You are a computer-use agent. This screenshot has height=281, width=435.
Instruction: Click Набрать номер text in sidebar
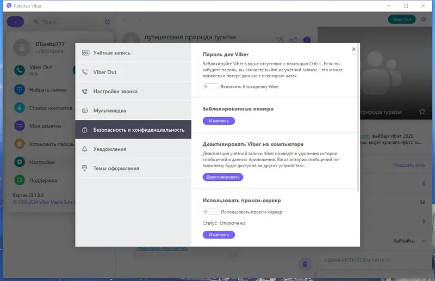[48, 90]
